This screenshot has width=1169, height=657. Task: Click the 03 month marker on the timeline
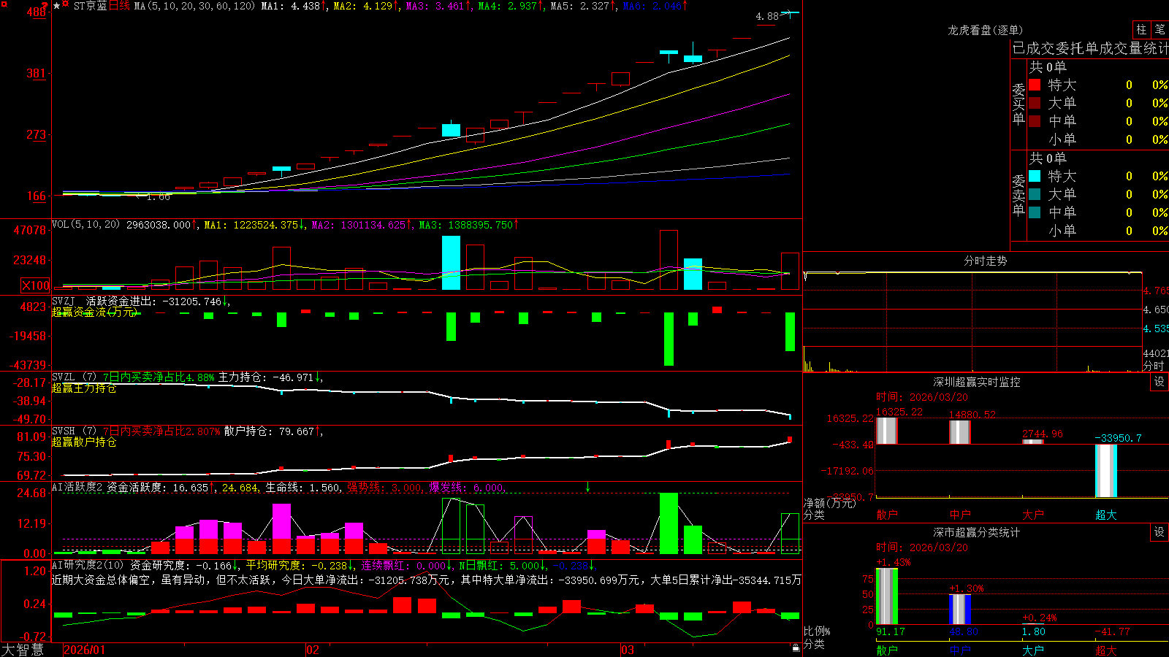(x=628, y=650)
